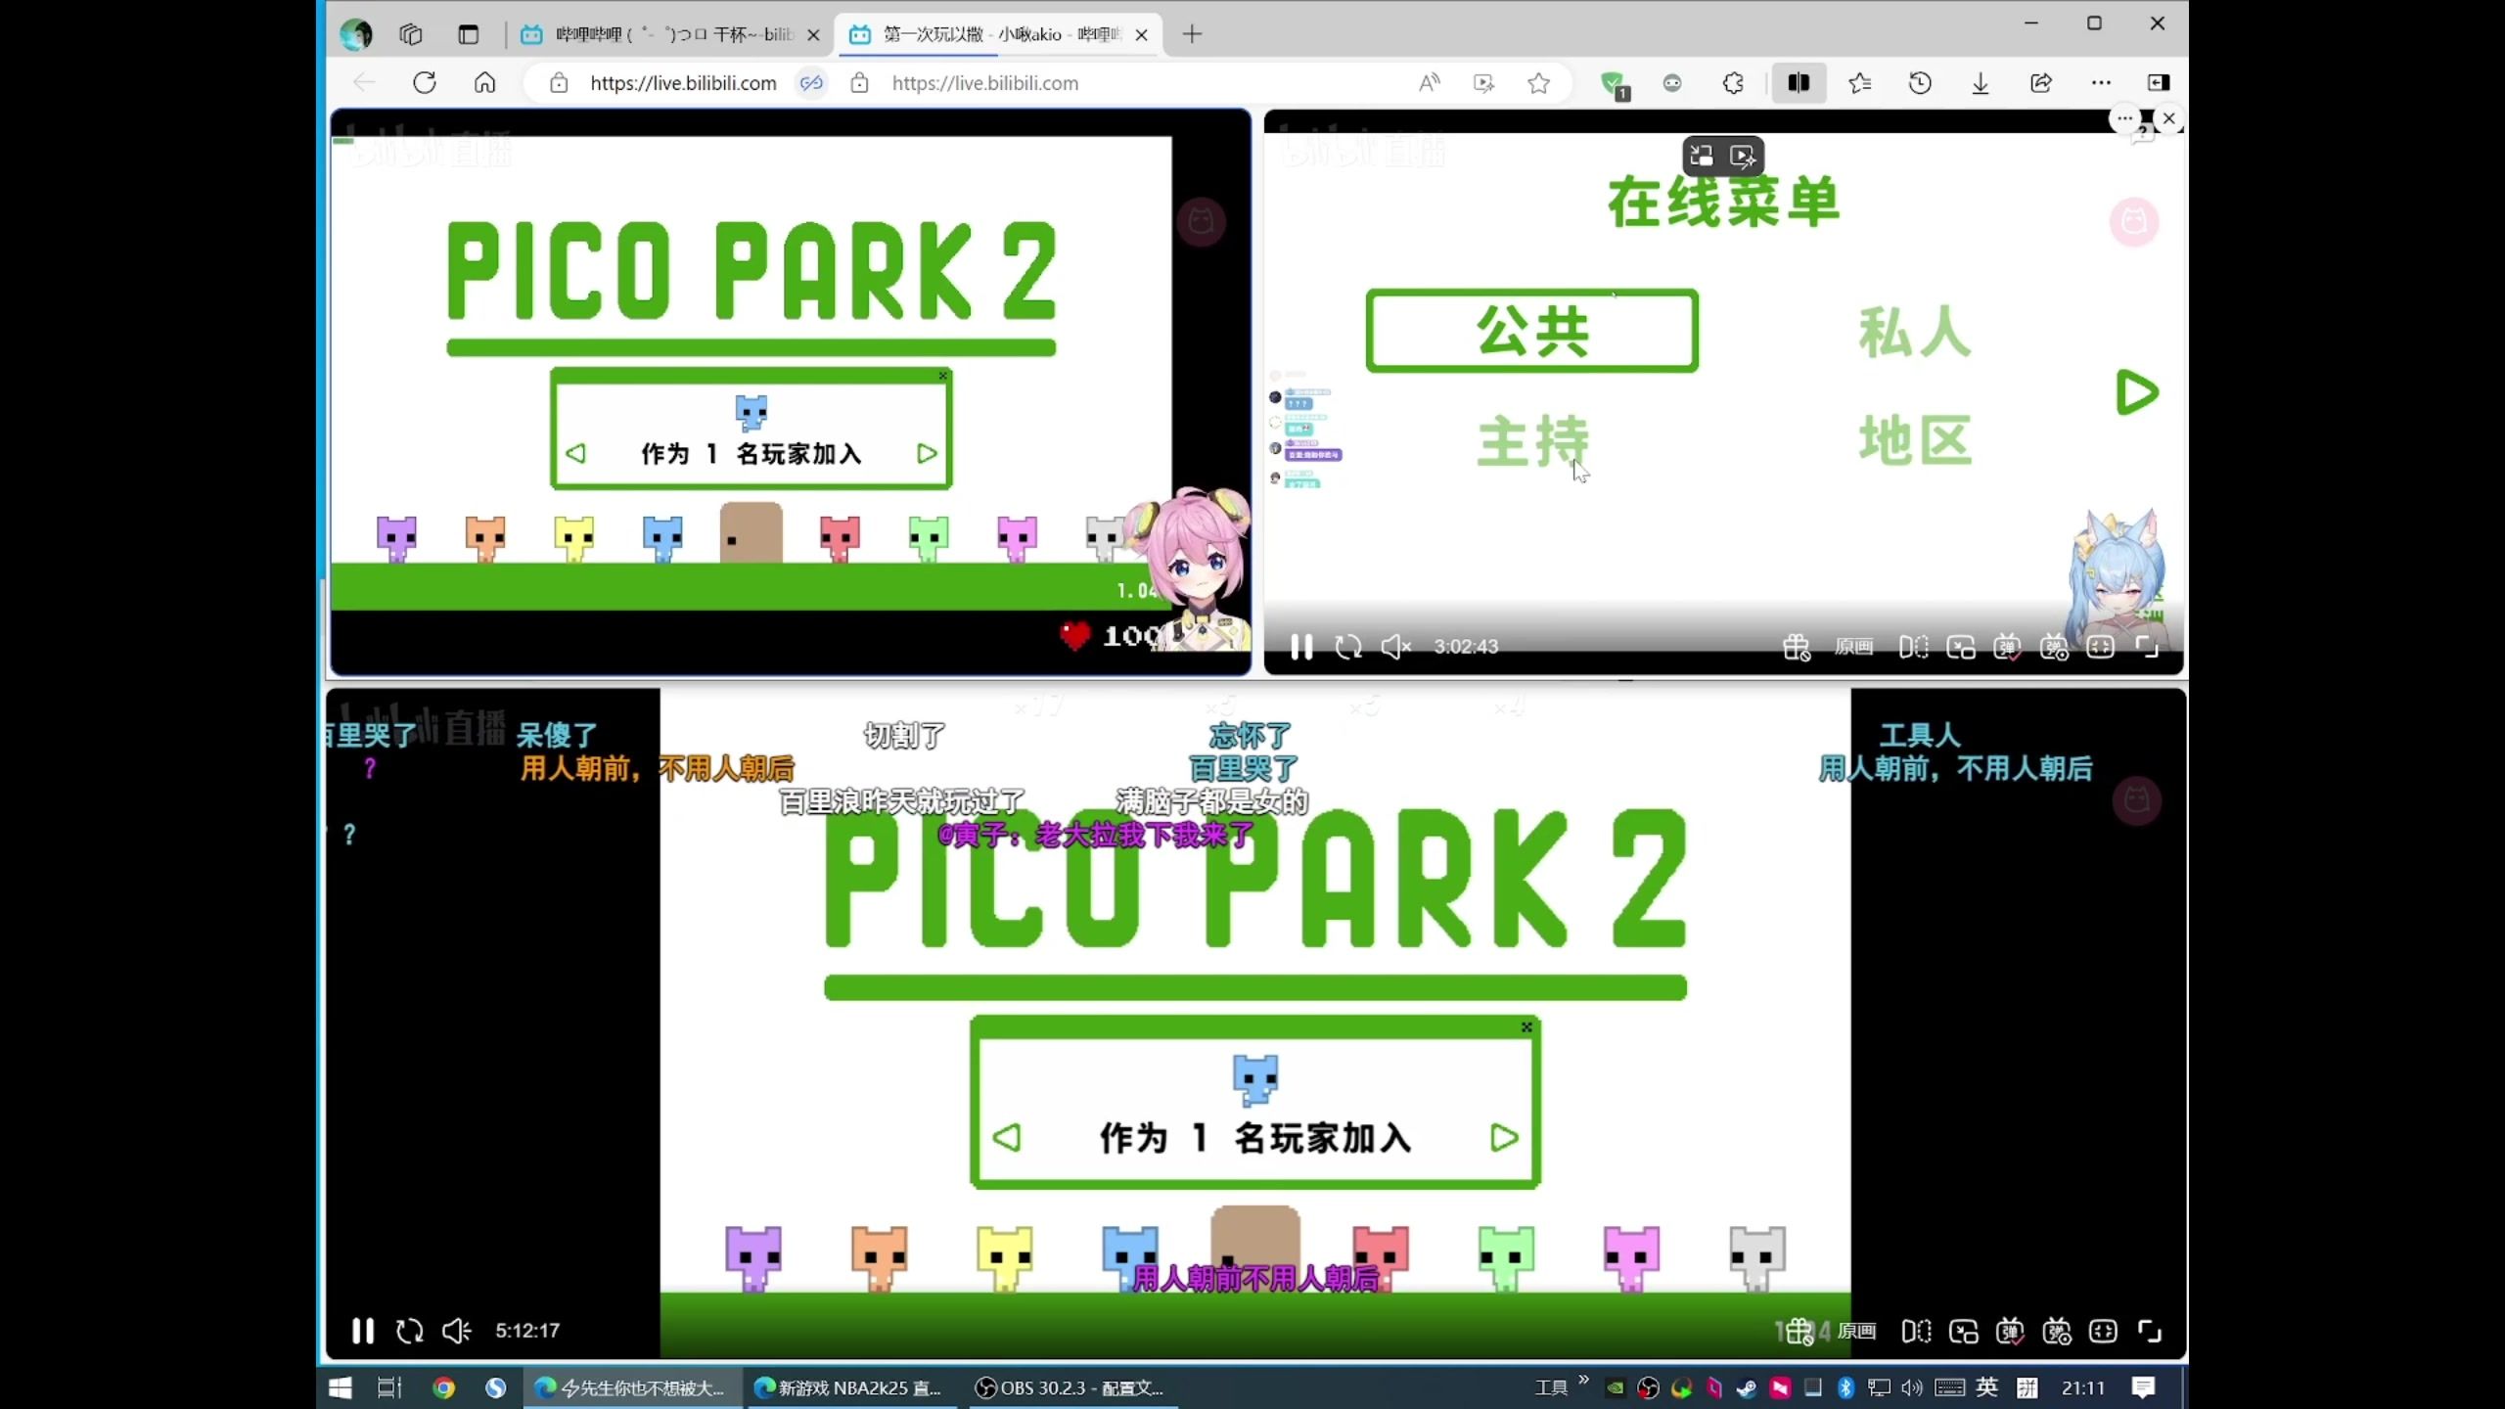Close the right split-screen pane
The image size is (2505, 1409).
click(x=2168, y=118)
